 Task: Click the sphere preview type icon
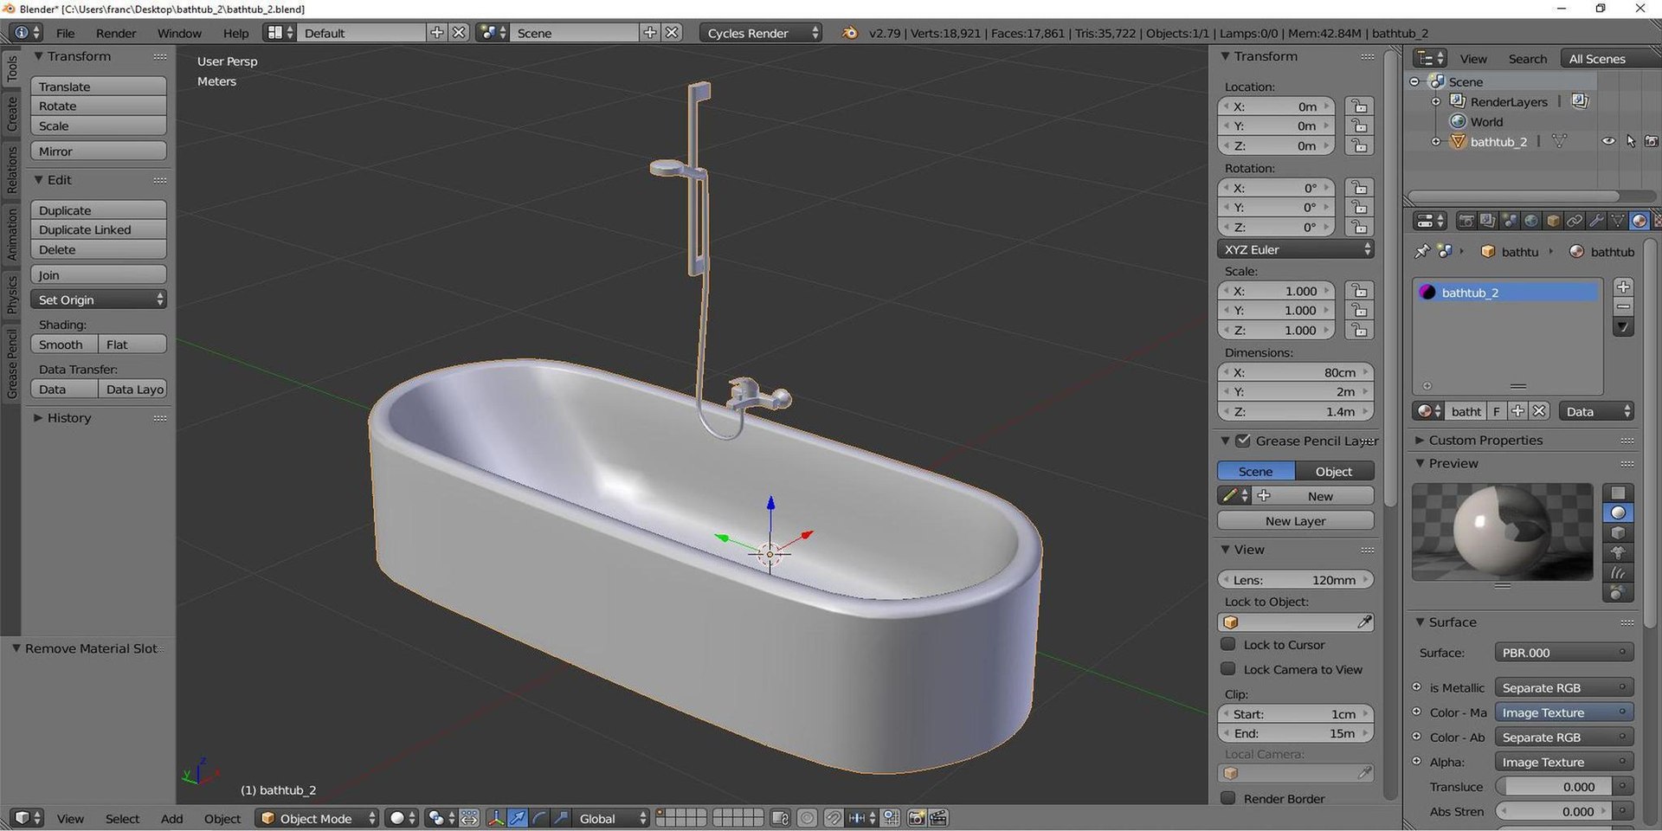pyautogui.click(x=1618, y=512)
